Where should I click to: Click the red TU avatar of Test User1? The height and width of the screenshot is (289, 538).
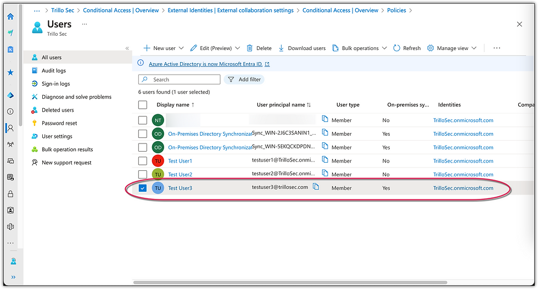point(158,161)
